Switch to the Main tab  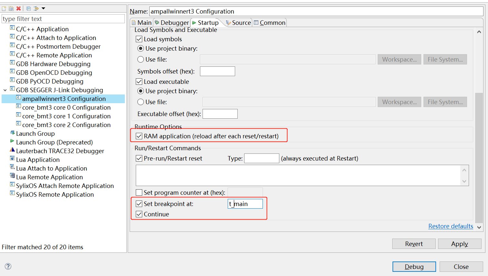[142, 23]
